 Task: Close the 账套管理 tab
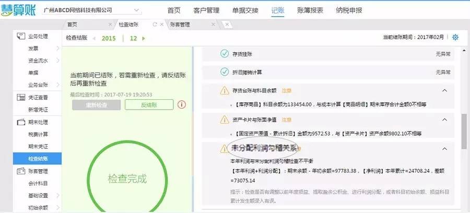[x=213, y=25]
